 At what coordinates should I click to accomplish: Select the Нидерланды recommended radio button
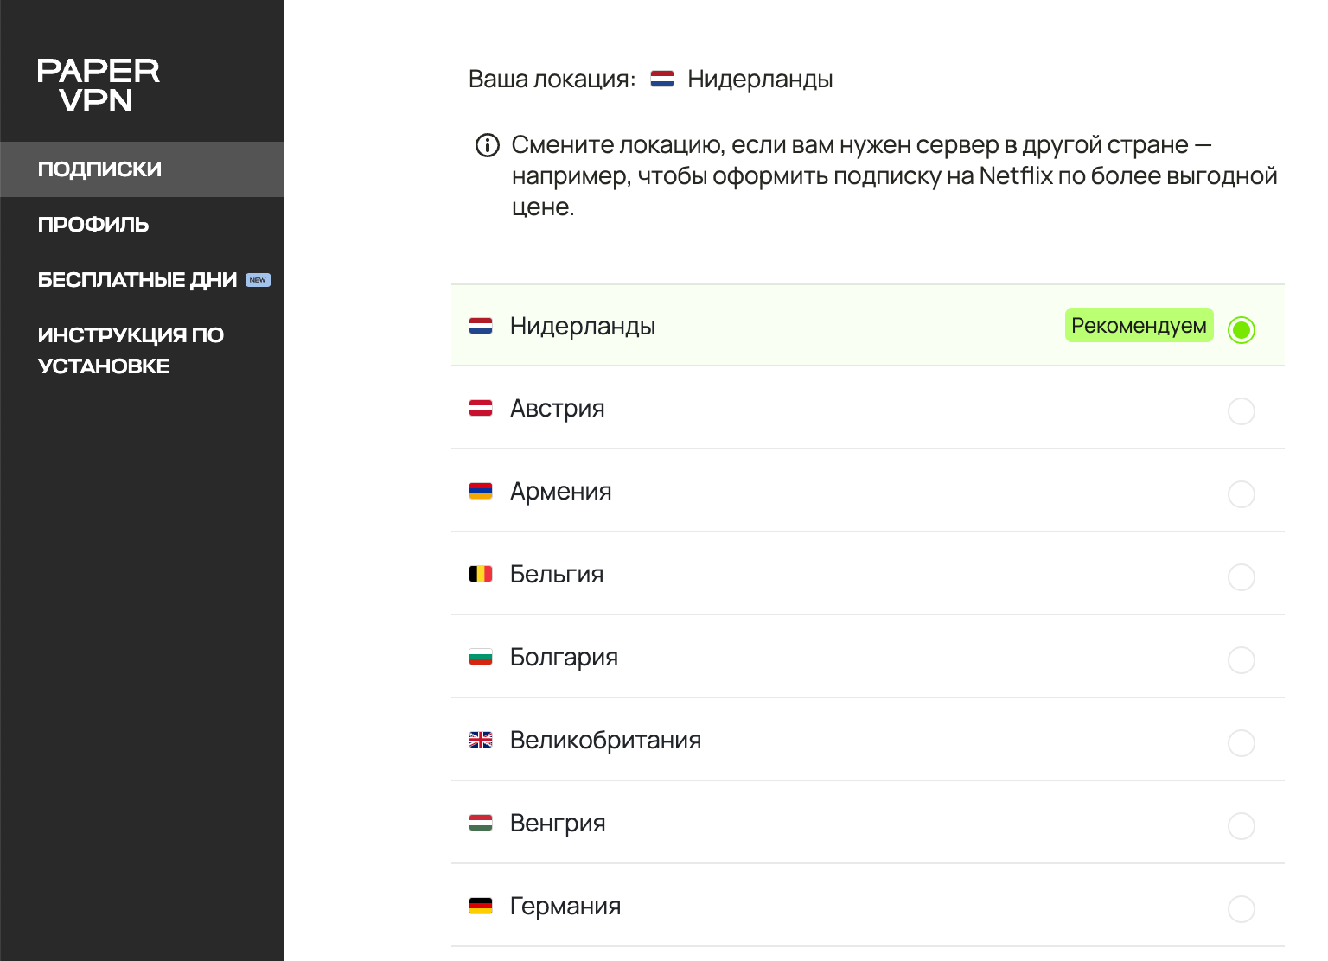click(x=1241, y=329)
